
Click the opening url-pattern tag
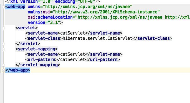tap(42, 59)
